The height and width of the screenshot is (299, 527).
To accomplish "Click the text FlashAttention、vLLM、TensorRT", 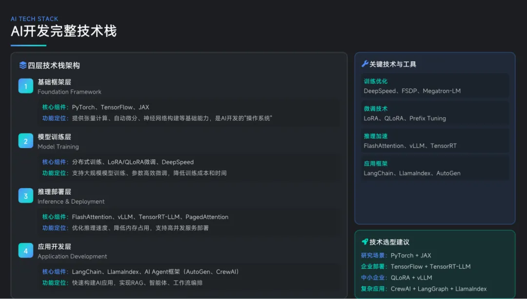I will 410,146.
